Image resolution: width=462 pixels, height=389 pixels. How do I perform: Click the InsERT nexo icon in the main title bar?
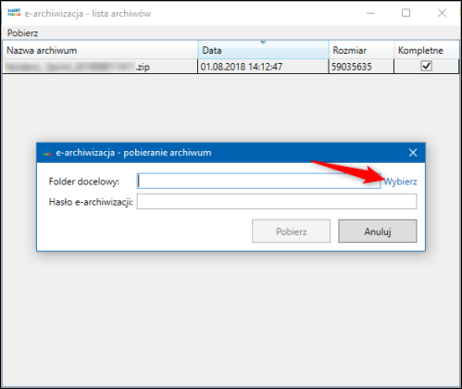click(14, 13)
